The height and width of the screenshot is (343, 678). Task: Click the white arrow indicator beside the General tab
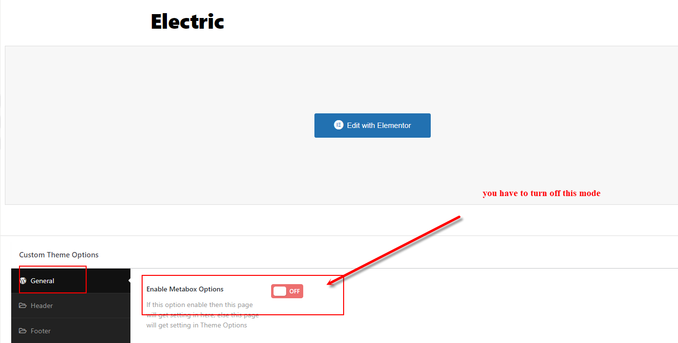tap(129, 281)
